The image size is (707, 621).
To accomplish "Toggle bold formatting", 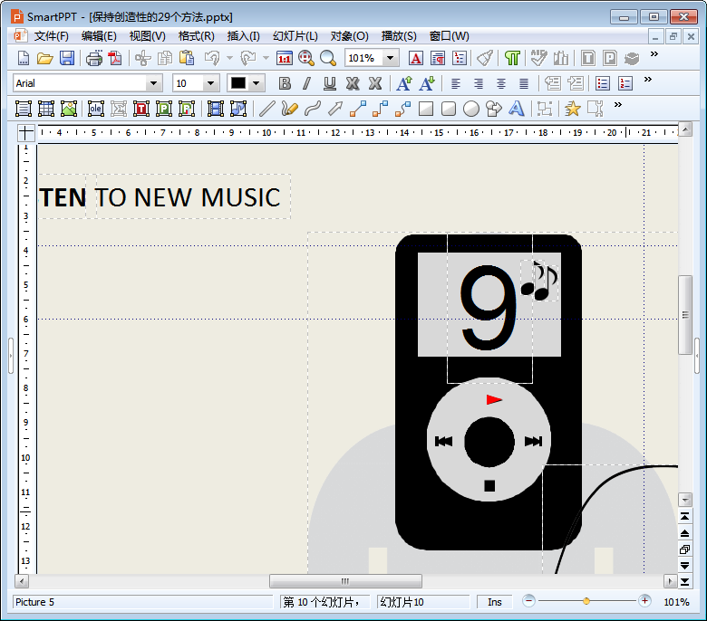I will click(285, 84).
